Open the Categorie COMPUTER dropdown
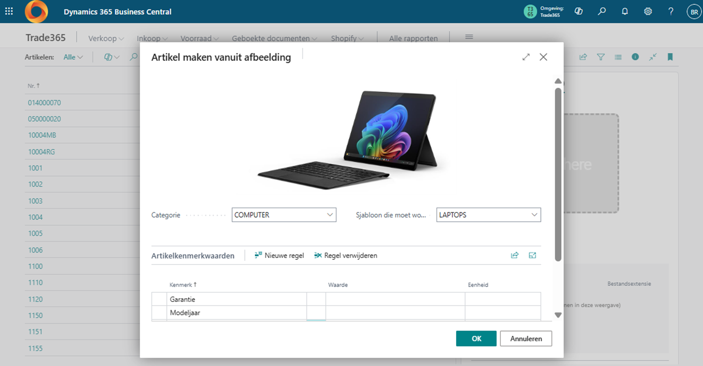Screen dimensions: 703x366 coord(284,215)
